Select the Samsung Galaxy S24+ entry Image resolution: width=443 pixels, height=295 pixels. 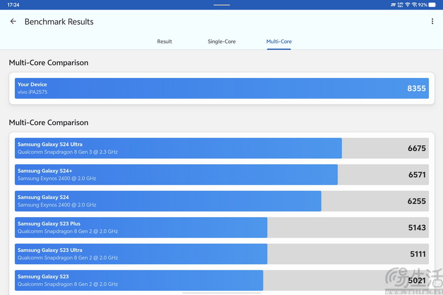(221, 175)
